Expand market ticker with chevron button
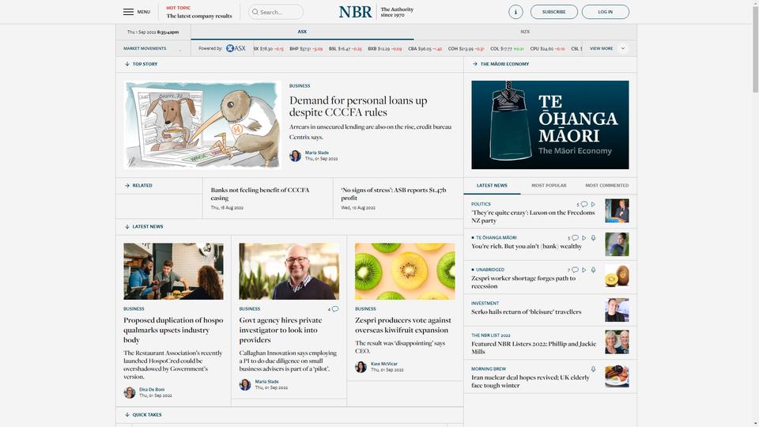Viewport: 759px width, 427px height. point(623,48)
